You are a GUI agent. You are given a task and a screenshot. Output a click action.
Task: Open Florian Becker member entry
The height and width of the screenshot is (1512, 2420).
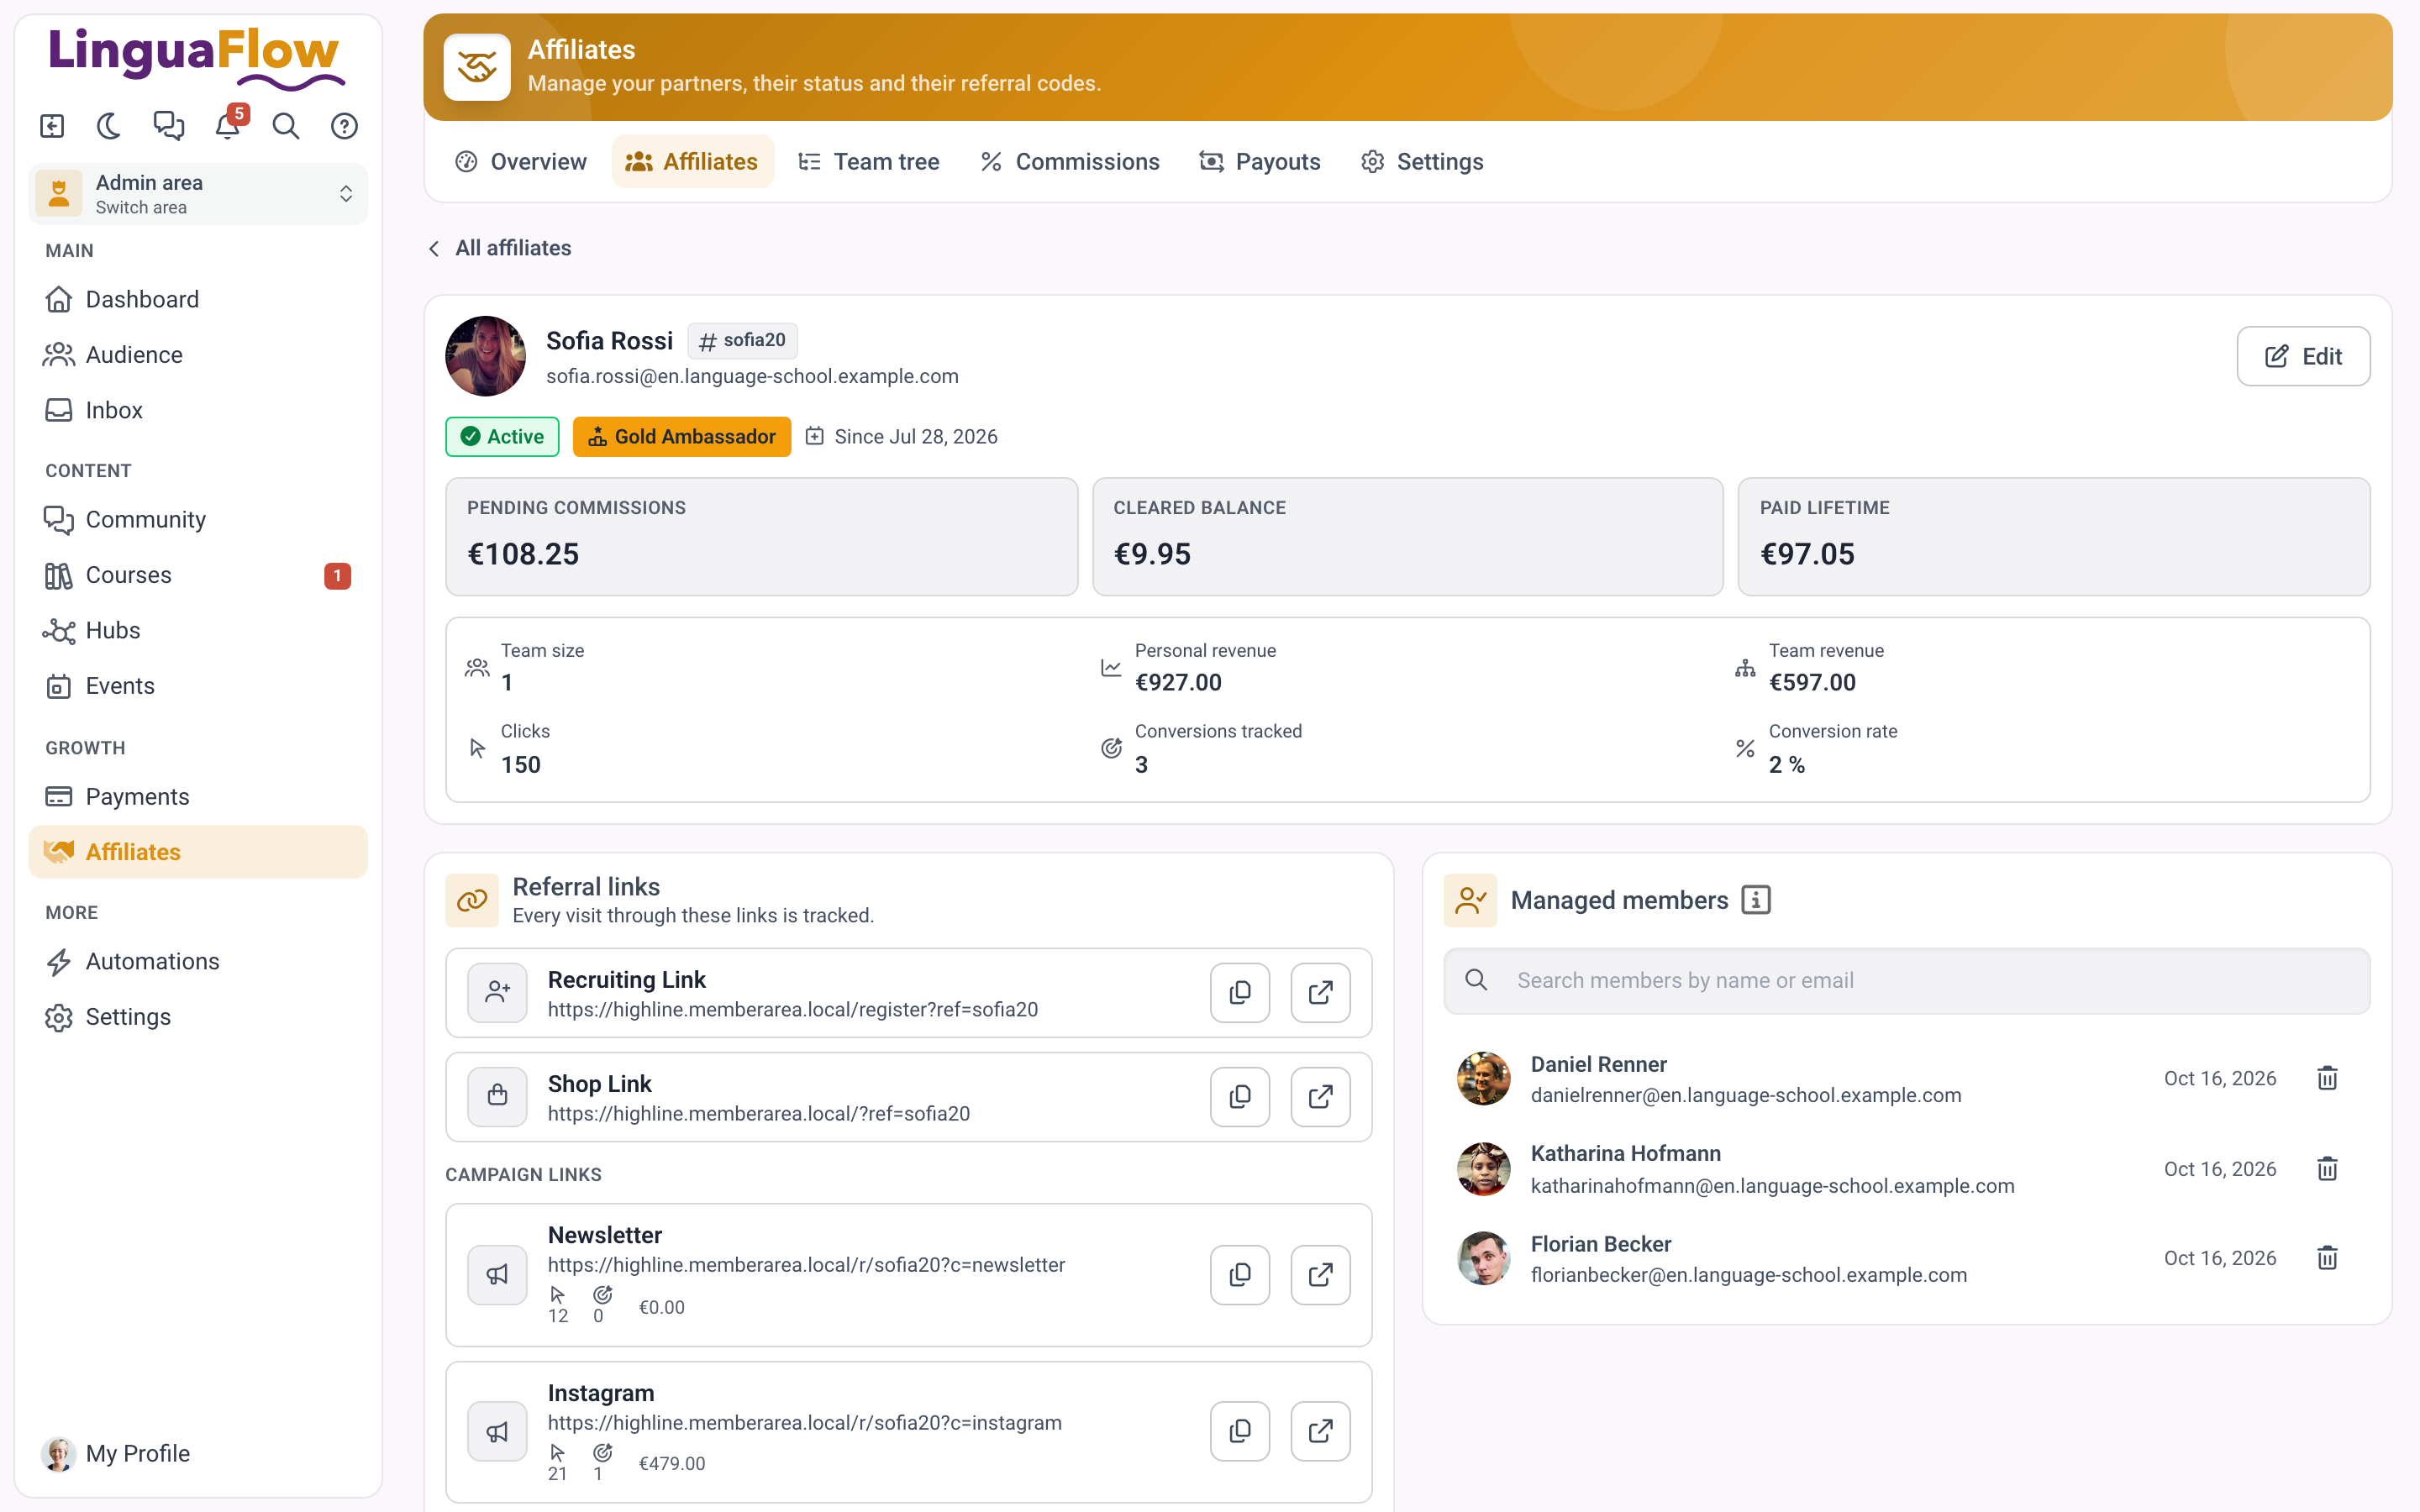[1906, 1258]
